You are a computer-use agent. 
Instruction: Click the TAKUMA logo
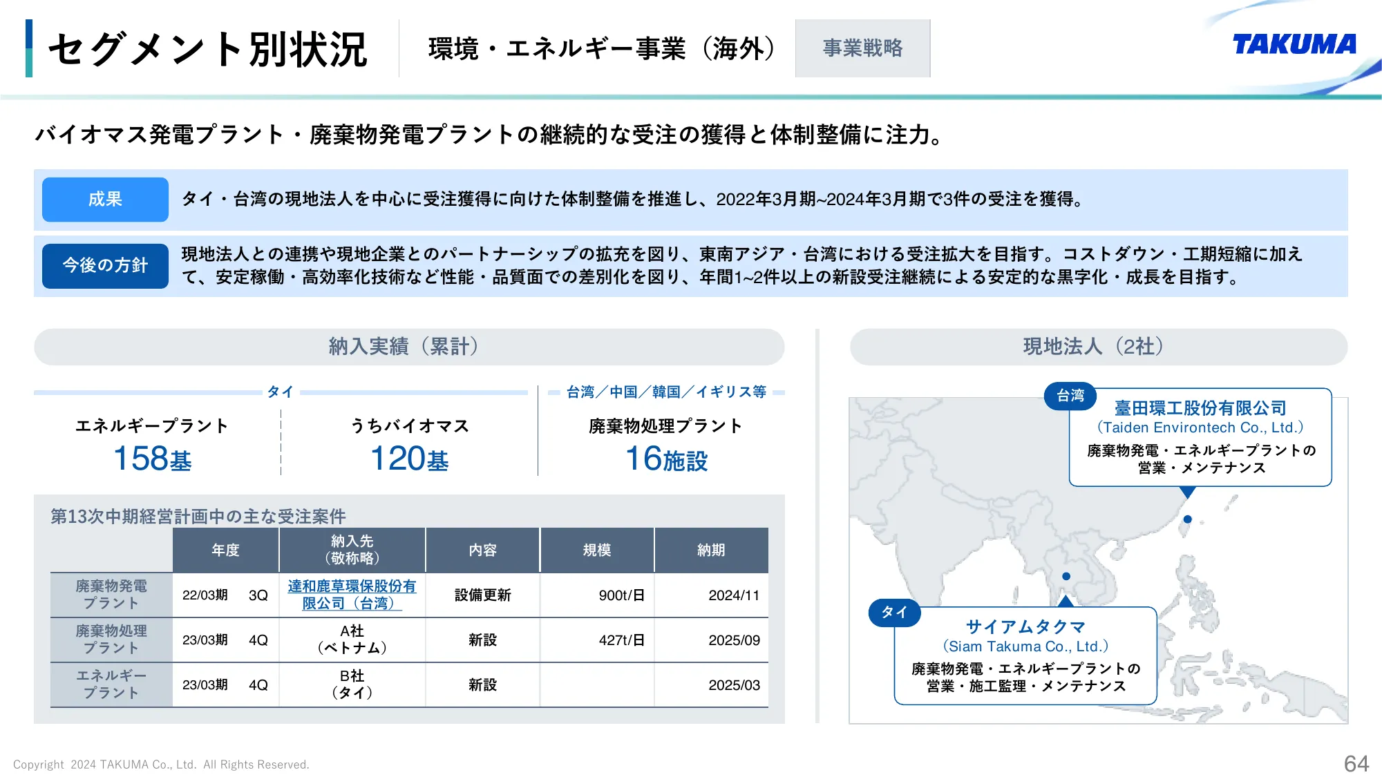click(1294, 45)
